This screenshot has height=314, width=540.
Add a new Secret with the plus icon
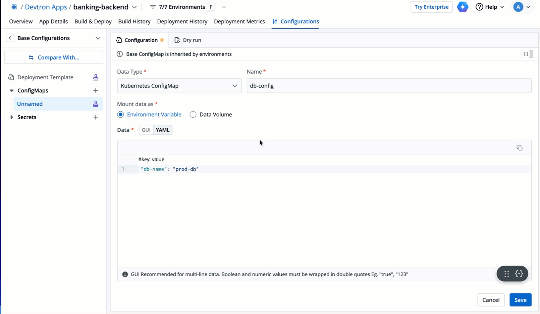[x=96, y=117]
